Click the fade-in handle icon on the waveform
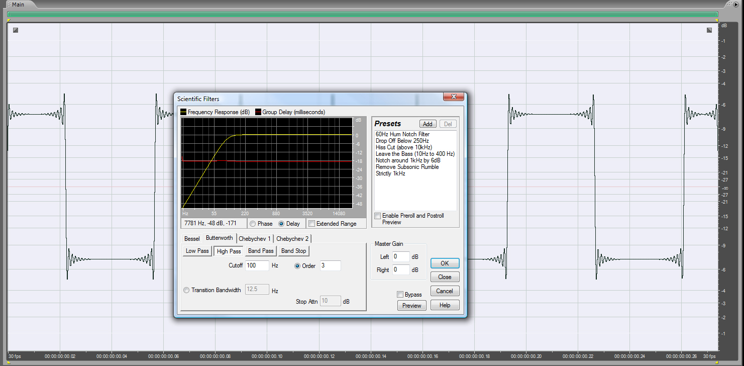This screenshot has width=744, height=366. coord(16,30)
